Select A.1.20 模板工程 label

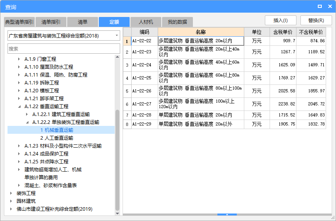42,91
